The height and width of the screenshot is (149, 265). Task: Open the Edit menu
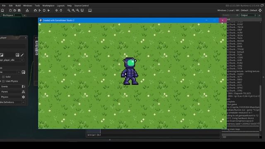[x=11, y=5]
